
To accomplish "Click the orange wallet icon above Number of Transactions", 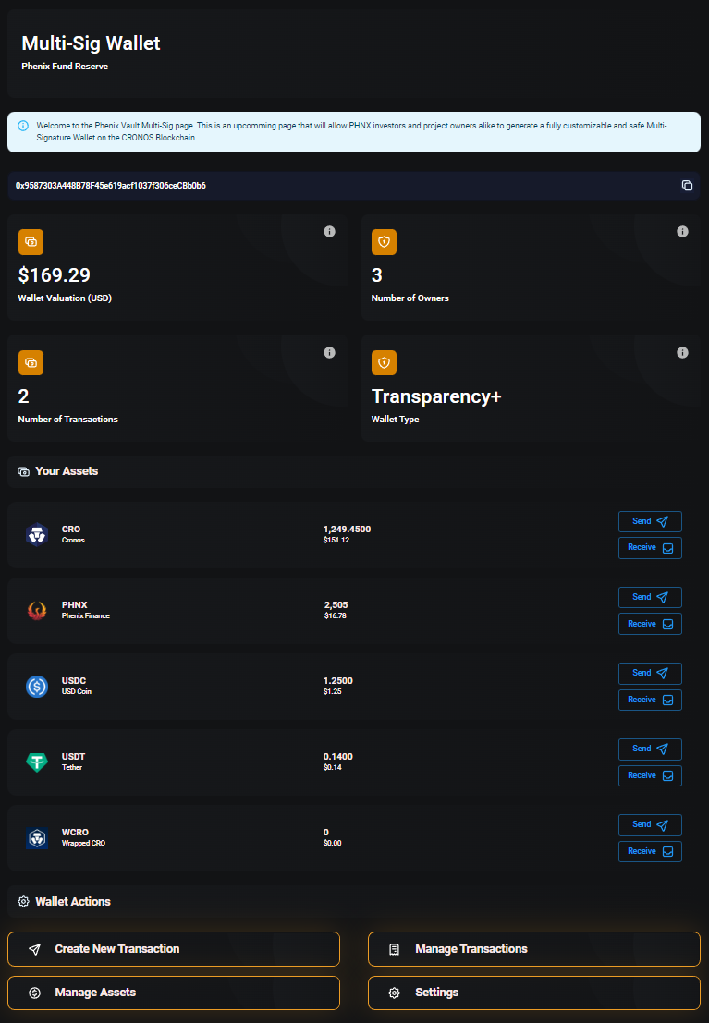I will tap(31, 363).
